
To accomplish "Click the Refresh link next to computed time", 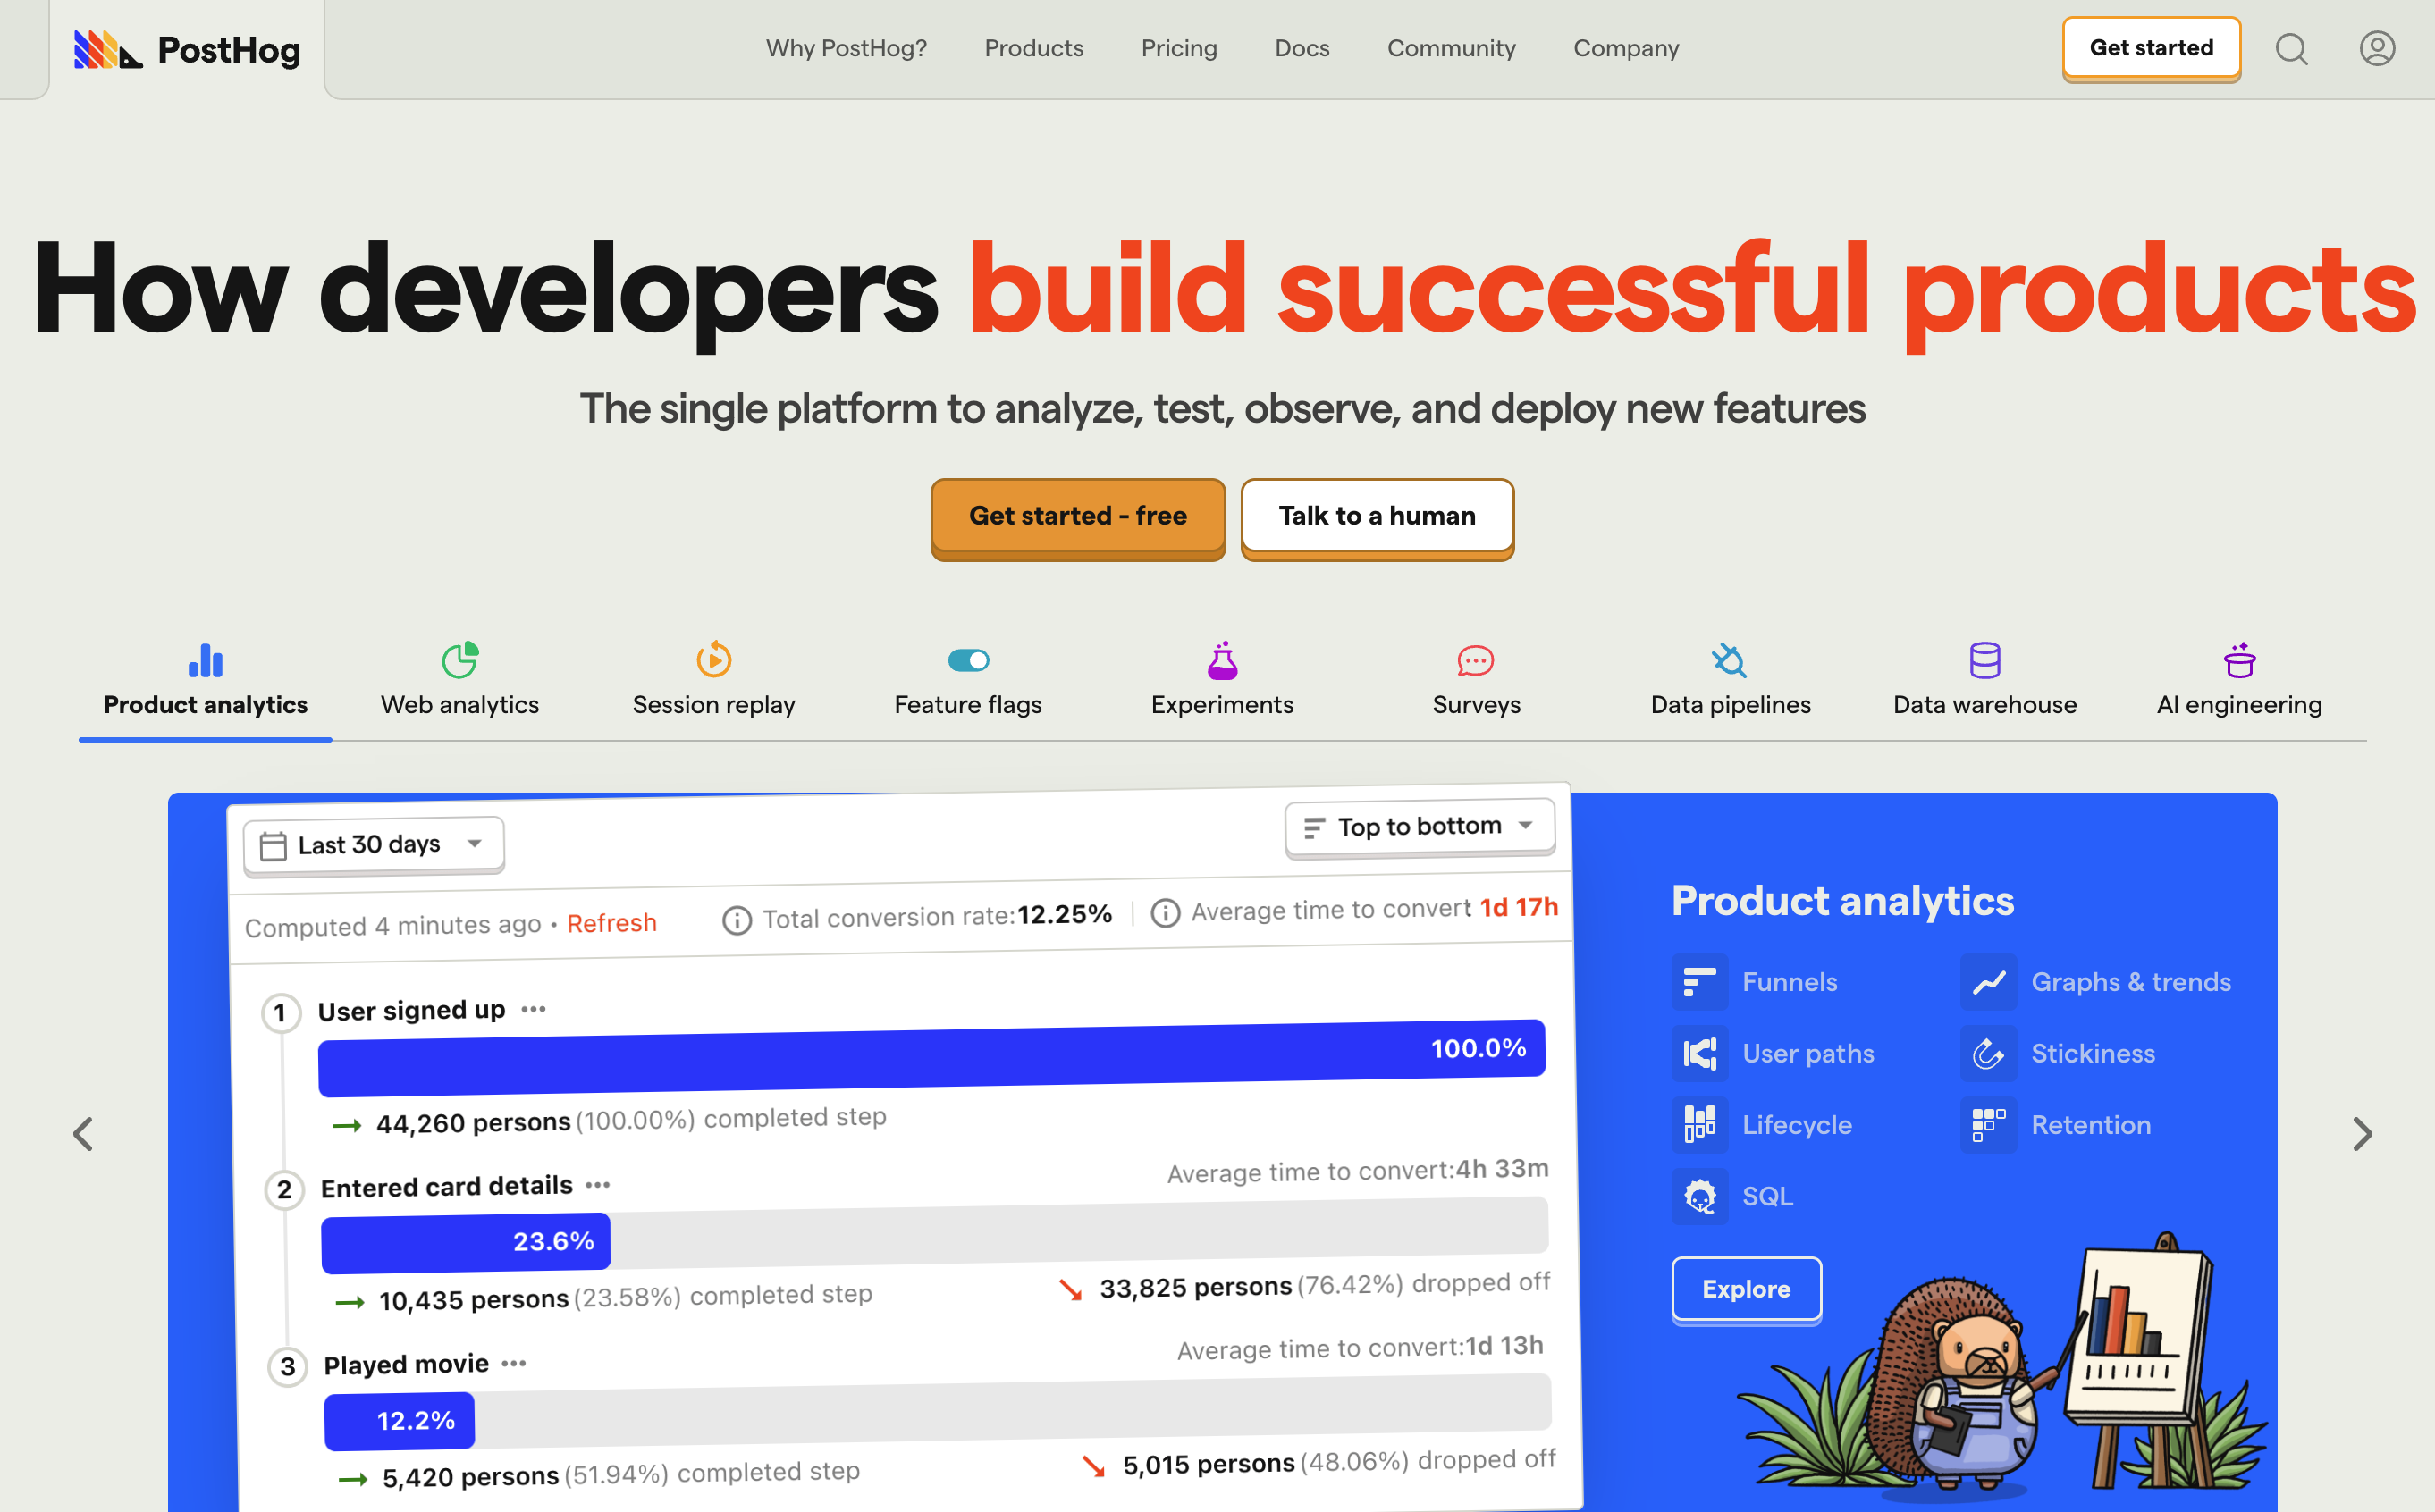I will tap(611, 923).
